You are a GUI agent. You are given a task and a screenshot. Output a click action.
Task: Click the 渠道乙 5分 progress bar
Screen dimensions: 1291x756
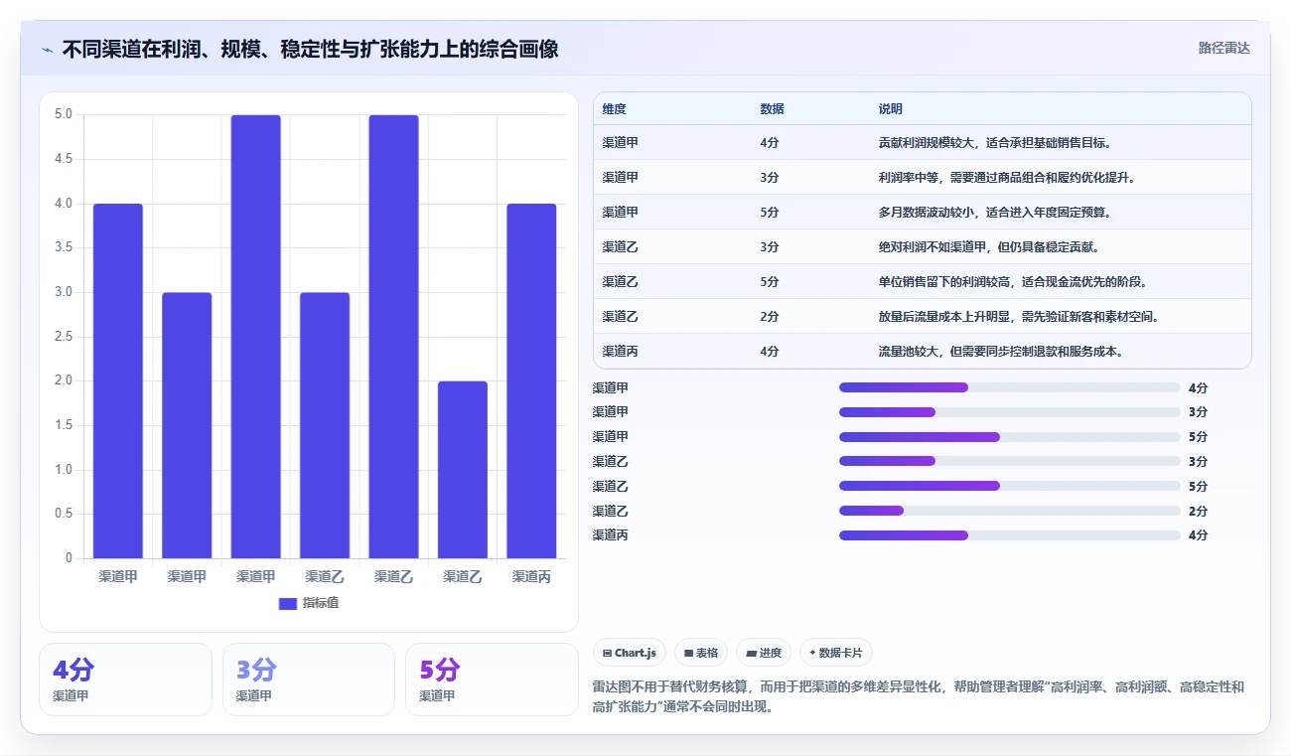click(x=1010, y=486)
